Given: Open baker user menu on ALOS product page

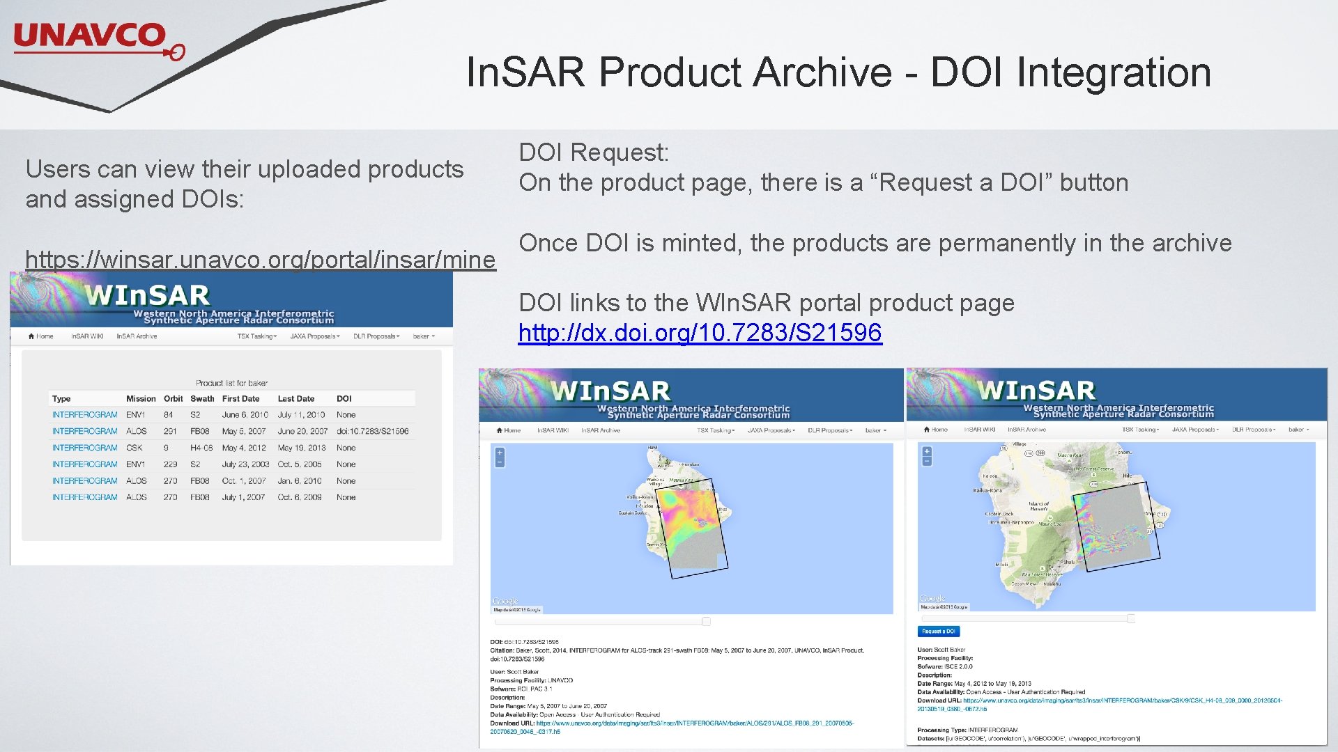Looking at the screenshot, I should click(876, 430).
